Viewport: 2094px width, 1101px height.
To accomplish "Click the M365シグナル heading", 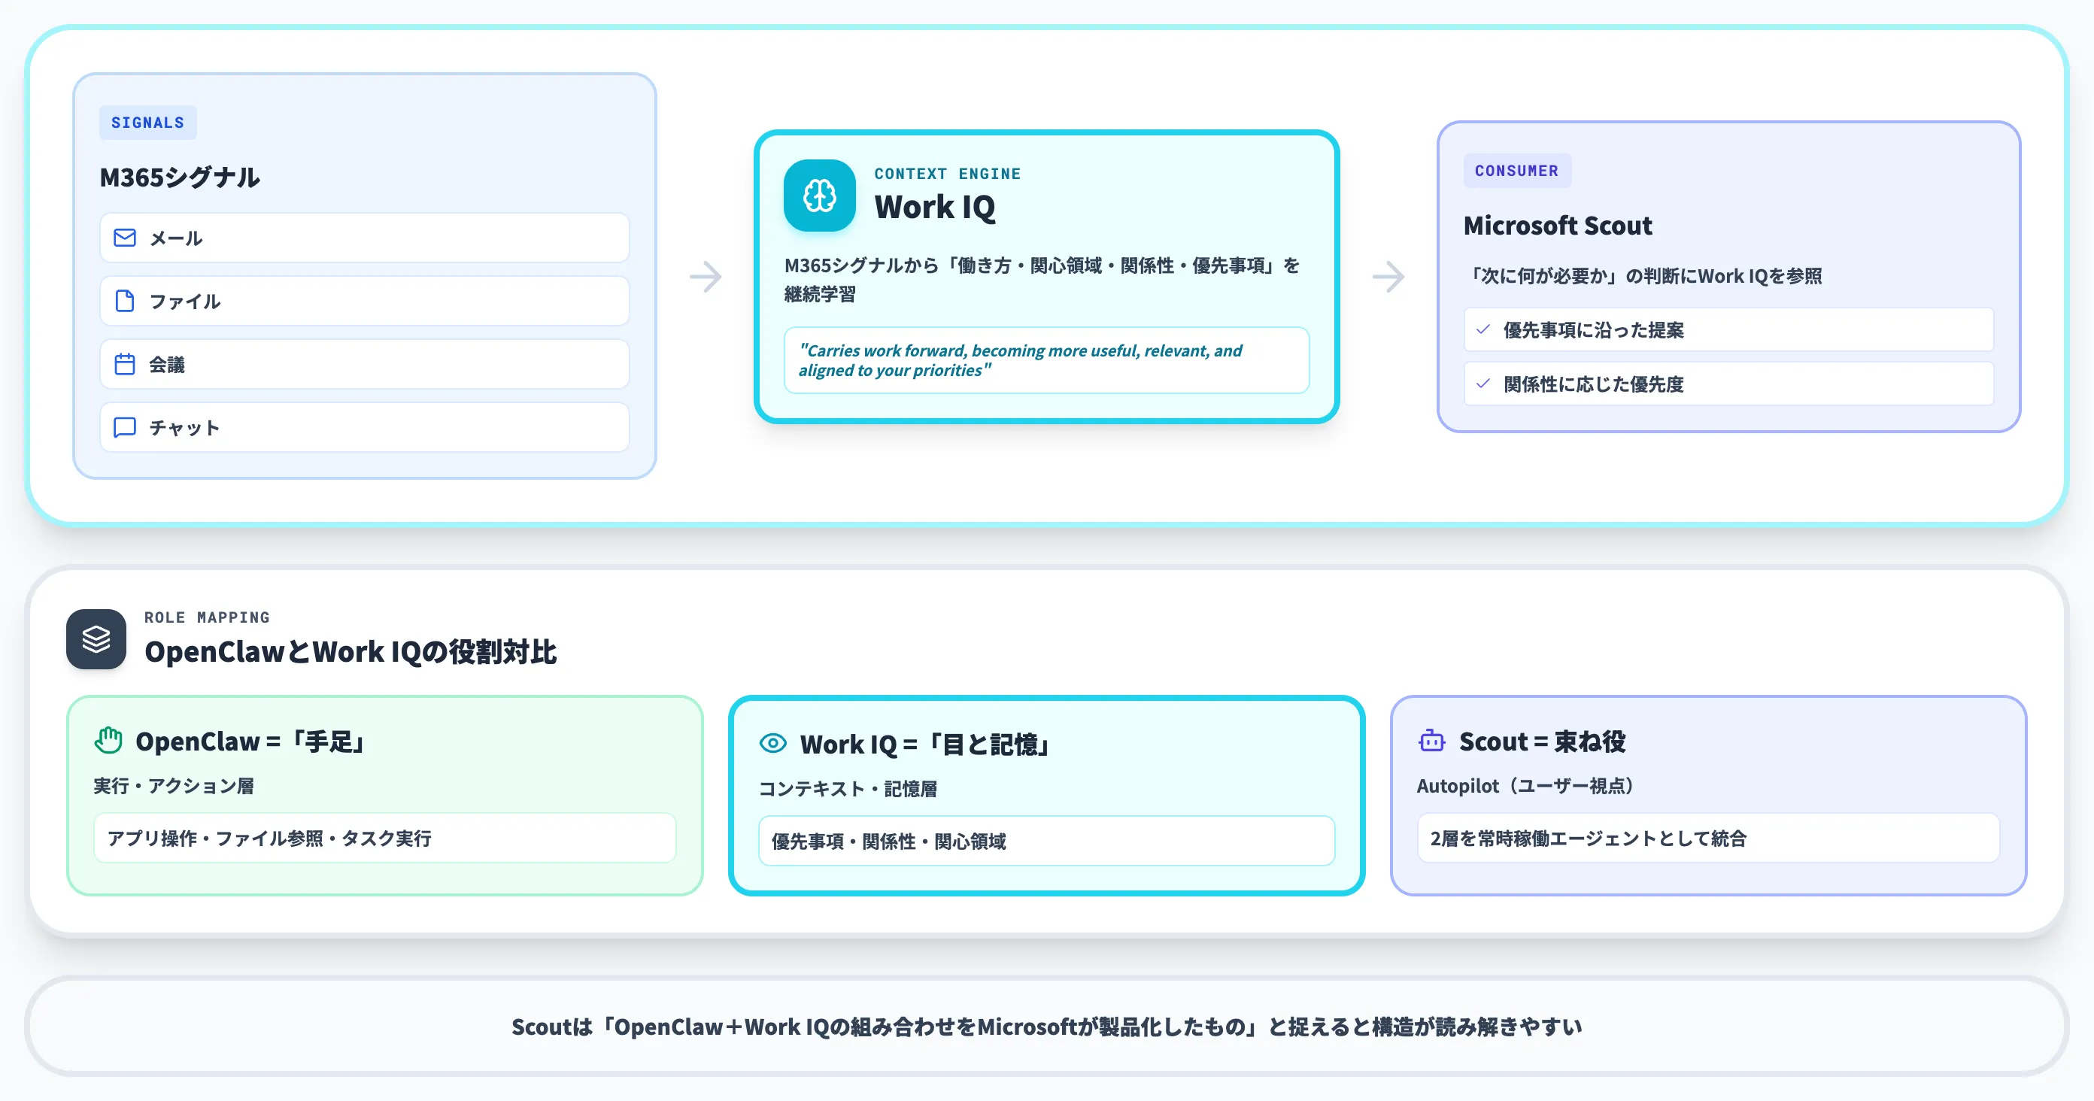I will coord(180,177).
